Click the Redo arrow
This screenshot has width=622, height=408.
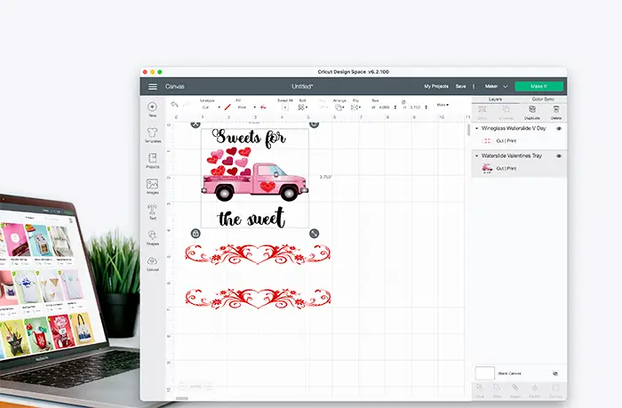187,104
